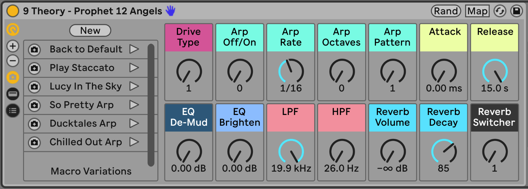528x189 pixels.
Task: Launch Chilled Out Arp variation
Action: (x=134, y=142)
